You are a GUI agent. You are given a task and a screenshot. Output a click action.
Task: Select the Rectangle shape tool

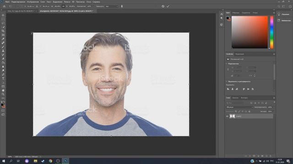(x=3, y=86)
